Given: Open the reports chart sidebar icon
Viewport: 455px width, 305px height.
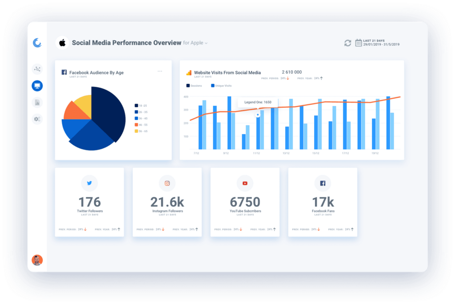Looking at the screenshot, I should click(x=37, y=103).
